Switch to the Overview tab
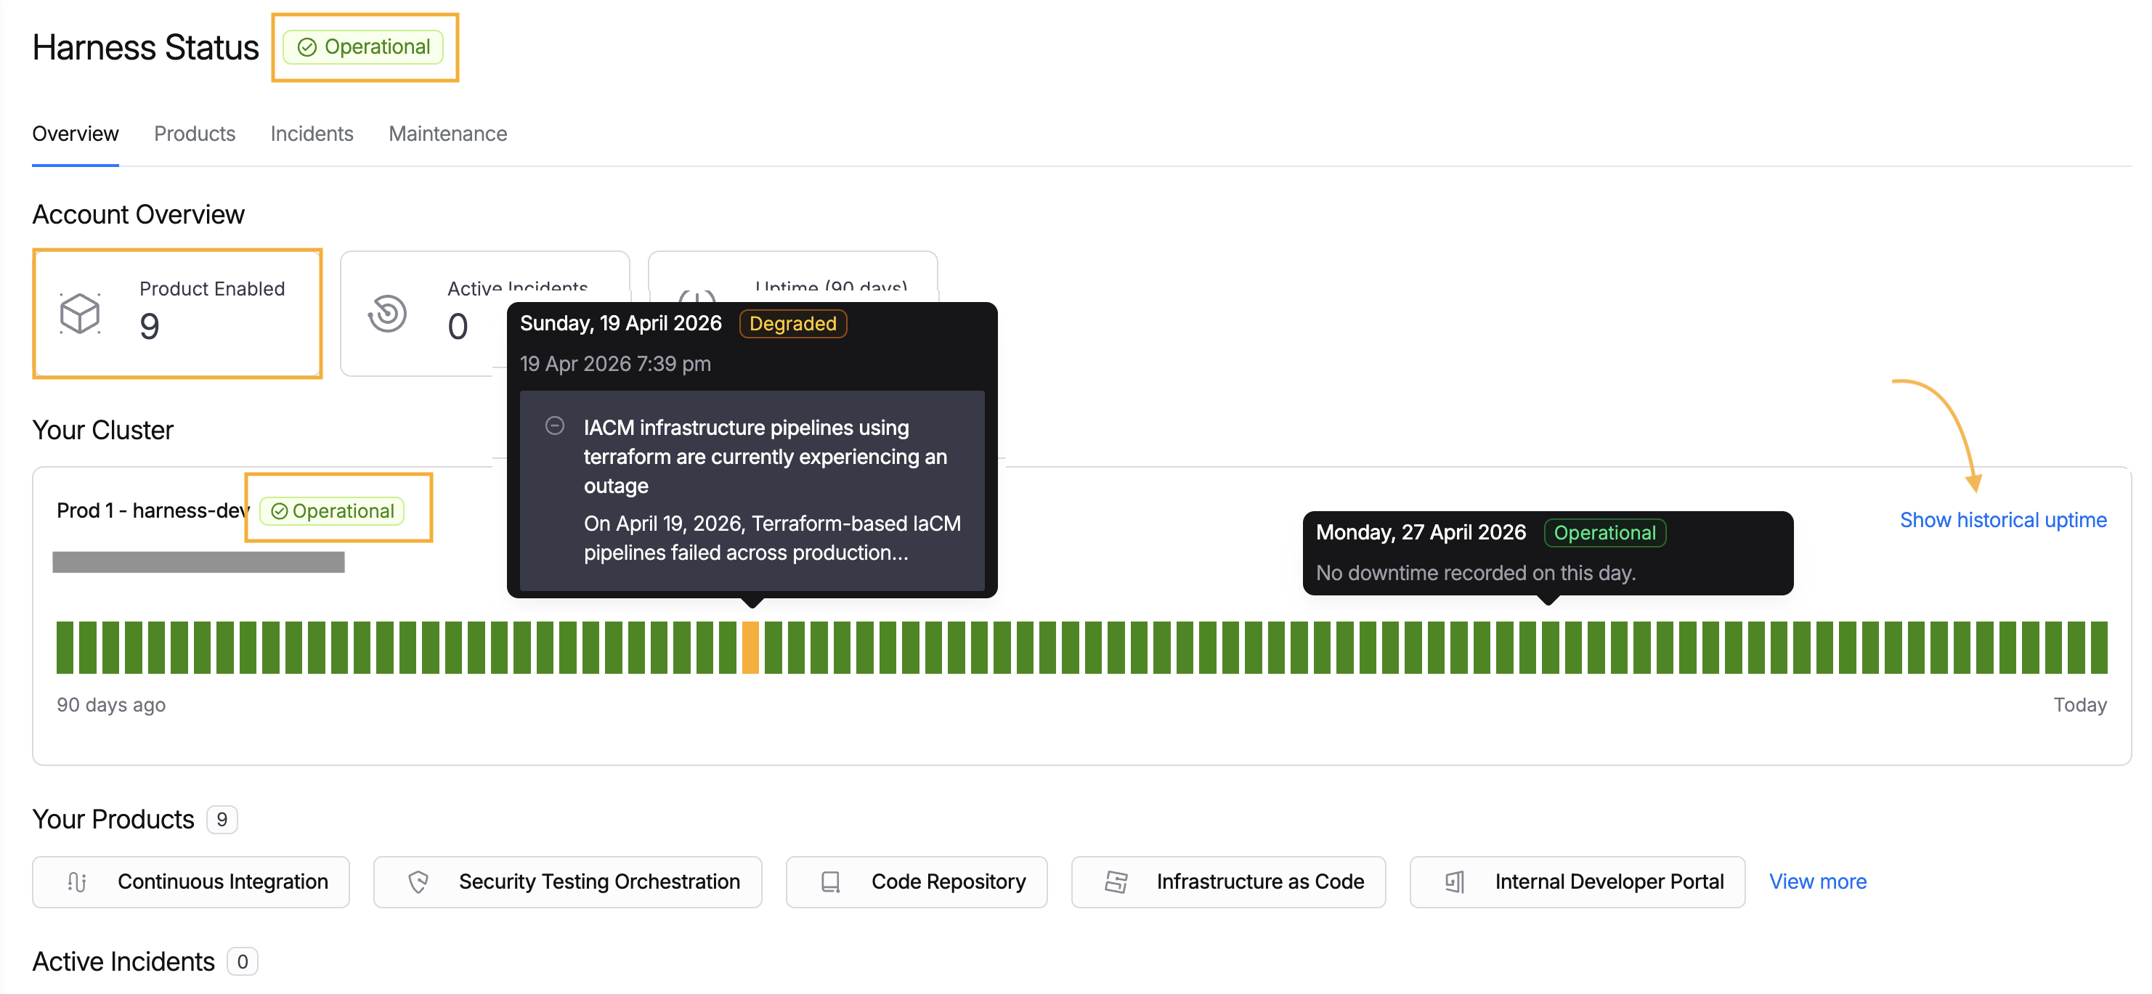The height and width of the screenshot is (994, 2152). (x=76, y=134)
